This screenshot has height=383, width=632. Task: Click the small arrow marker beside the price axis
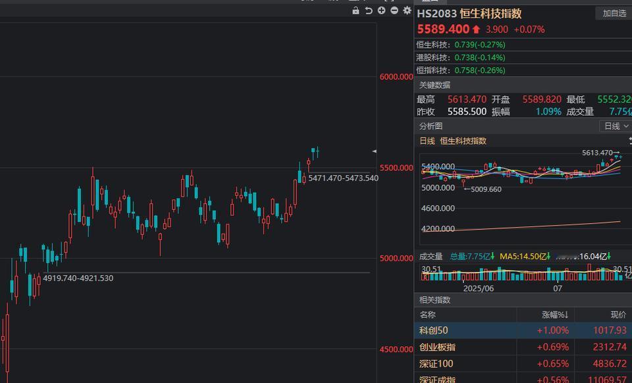(375, 151)
